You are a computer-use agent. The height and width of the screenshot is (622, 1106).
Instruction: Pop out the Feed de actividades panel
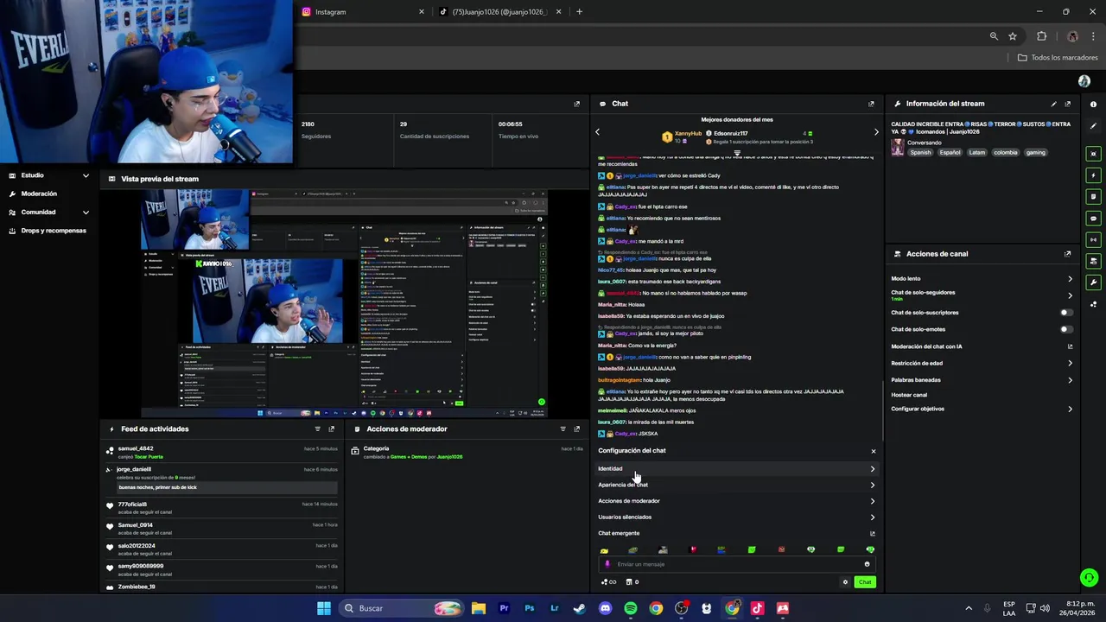click(331, 428)
